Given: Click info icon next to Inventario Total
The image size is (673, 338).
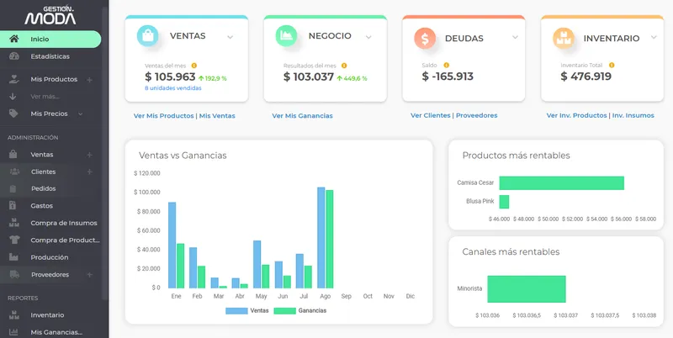Looking at the screenshot, I should point(612,66).
